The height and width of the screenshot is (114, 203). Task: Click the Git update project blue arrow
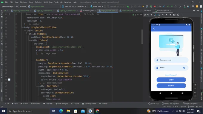[x=164, y=7]
